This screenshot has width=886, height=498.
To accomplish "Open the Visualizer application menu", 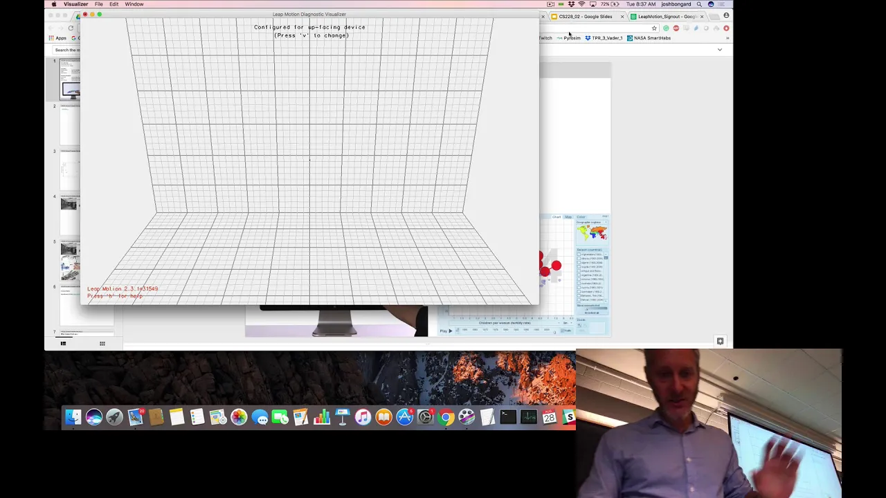I will point(75,4).
